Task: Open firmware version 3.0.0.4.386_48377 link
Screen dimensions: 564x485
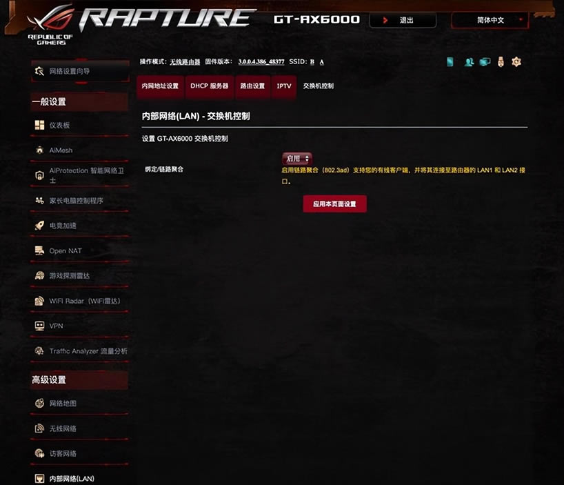Action: pyautogui.click(x=261, y=62)
